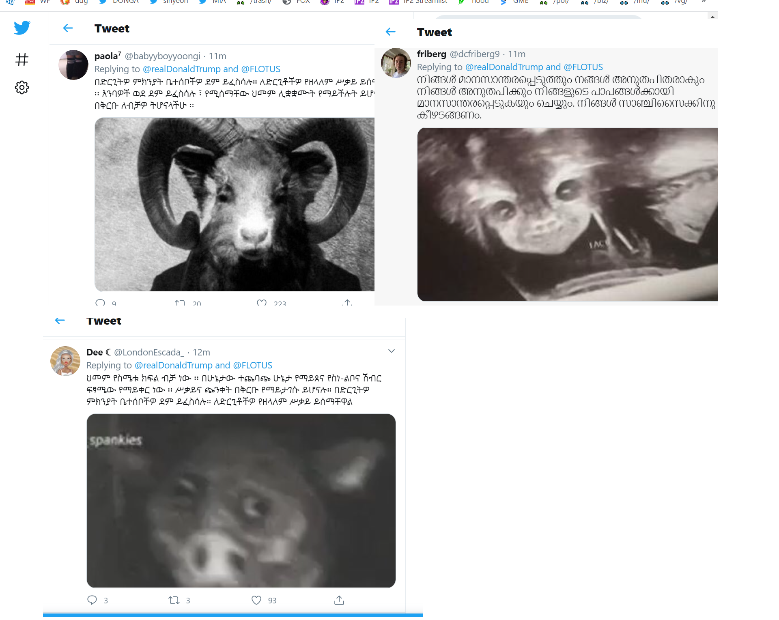Like Dee's tweet with the heart icon
Viewport: 779px width, 620px height.
pos(256,600)
